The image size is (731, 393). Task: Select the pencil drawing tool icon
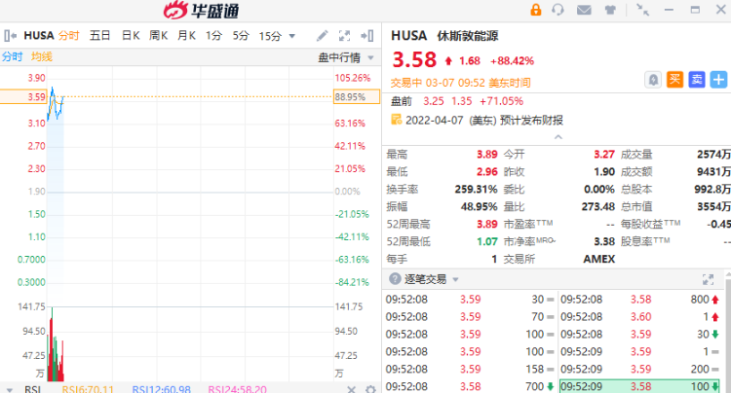(x=323, y=36)
